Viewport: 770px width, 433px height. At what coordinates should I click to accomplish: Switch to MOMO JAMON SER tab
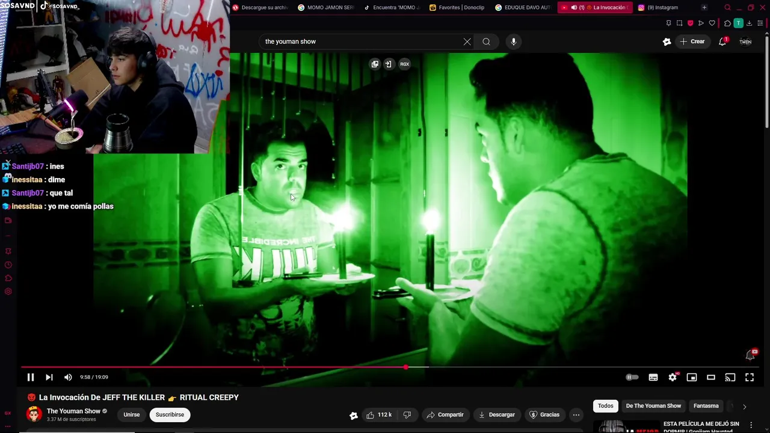tap(325, 7)
